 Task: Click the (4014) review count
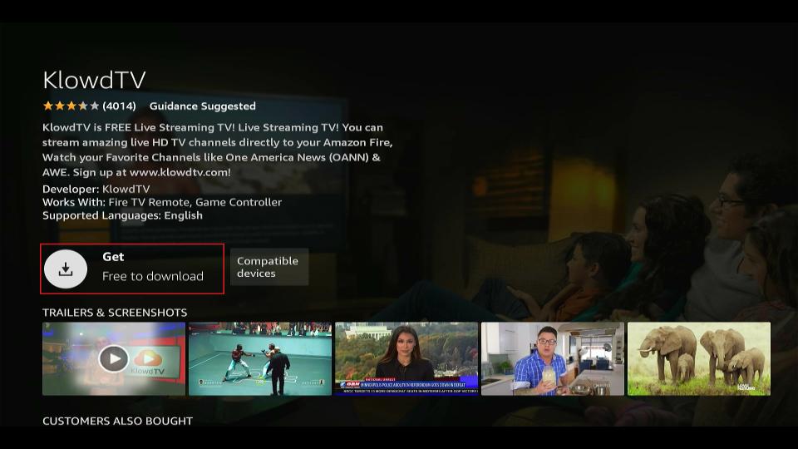[x=119, y=106]
